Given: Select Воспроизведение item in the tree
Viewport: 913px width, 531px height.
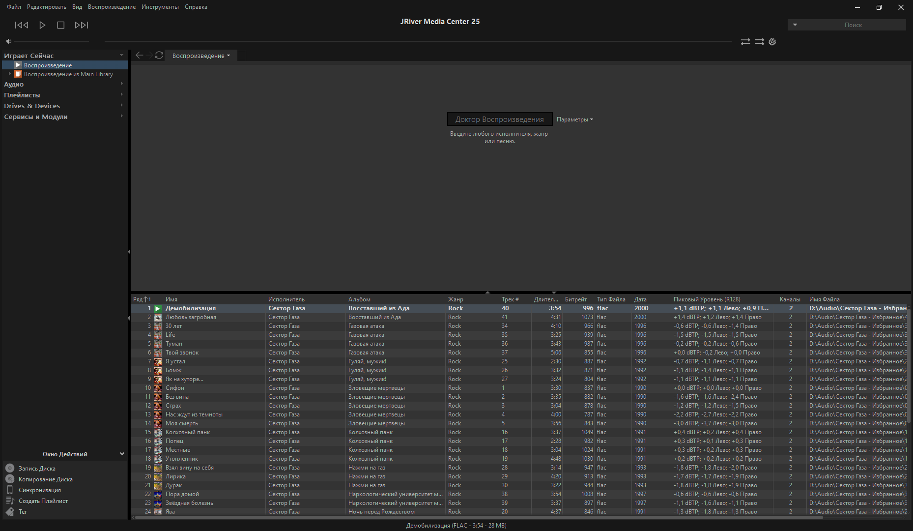Looking at the screenshot, I should [x=65, y=65].
